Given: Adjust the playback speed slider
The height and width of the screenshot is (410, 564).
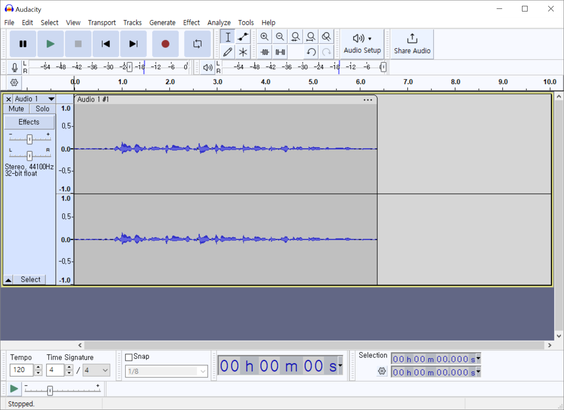Looking at the screenshot, I should click(x=50, y=390).
